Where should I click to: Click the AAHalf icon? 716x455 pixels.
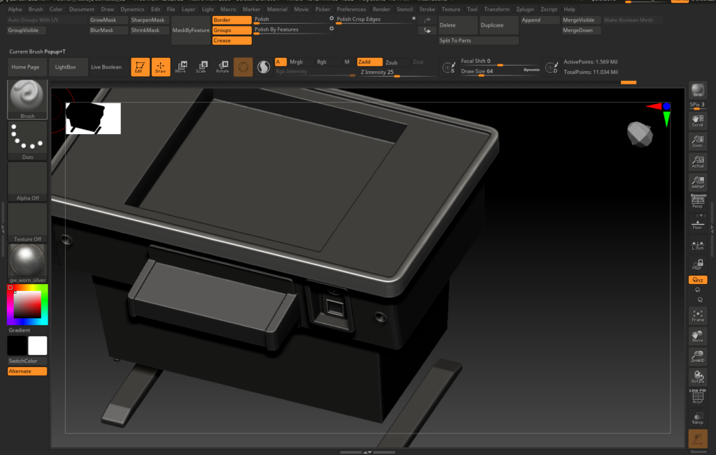point(697,182)
